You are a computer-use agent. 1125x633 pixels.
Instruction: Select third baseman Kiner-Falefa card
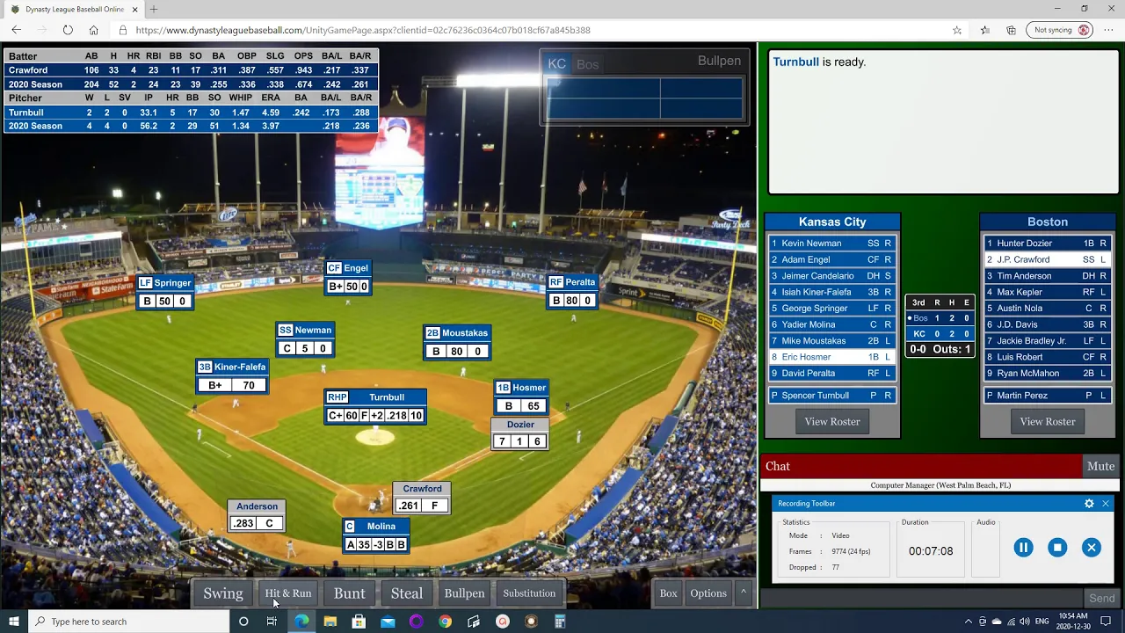tap(232, 376)
